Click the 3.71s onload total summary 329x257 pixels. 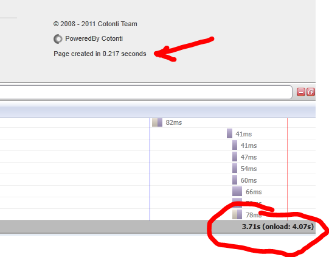[277, 227]
